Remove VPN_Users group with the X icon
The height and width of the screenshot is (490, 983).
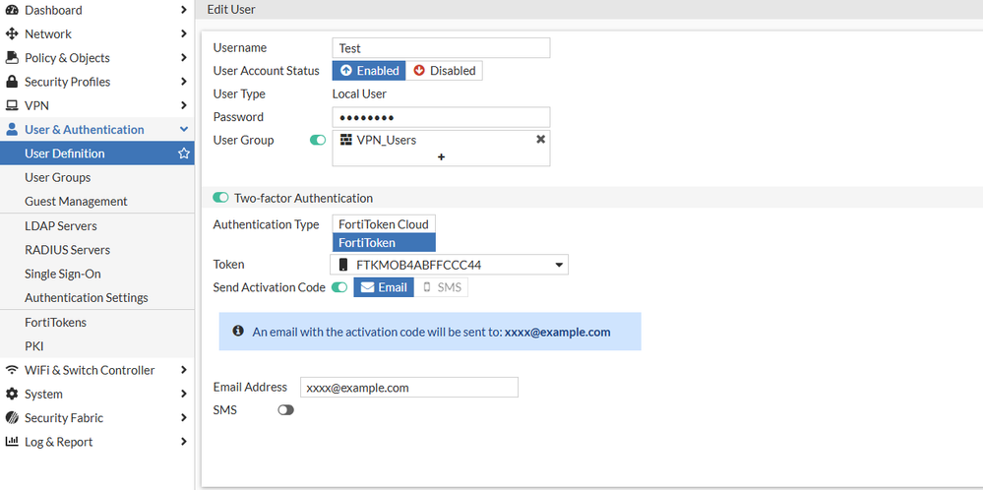pos(540,140)
